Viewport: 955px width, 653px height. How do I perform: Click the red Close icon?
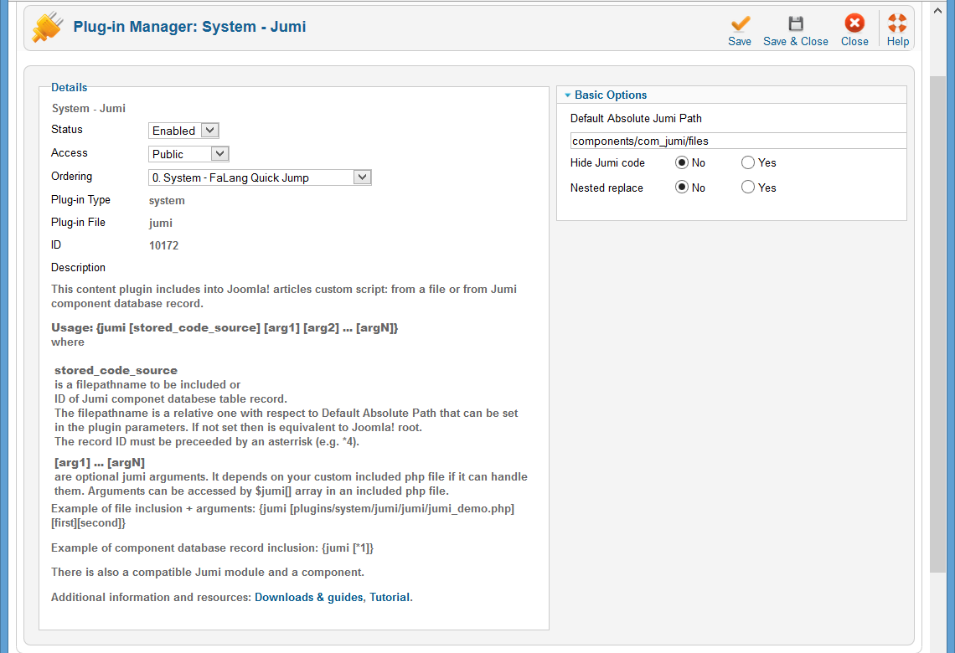point(854,23)
